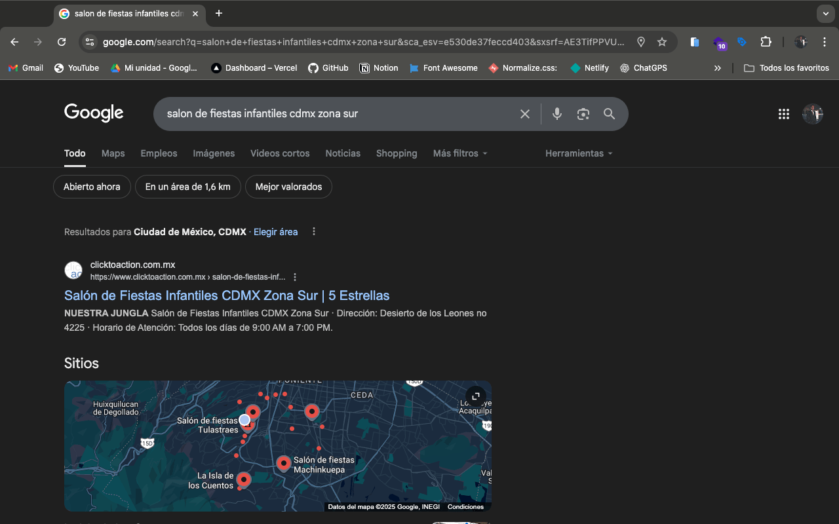
Task: Switch to the Shopping tab
Action: [x=397, y=153]
